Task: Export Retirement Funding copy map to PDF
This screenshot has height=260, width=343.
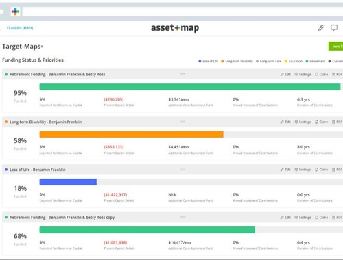Action: (337, 218)
